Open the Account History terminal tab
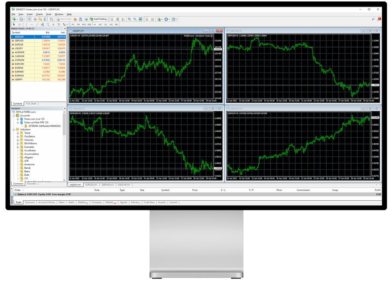This screenshot has width=392, height=281. (47, 202)
